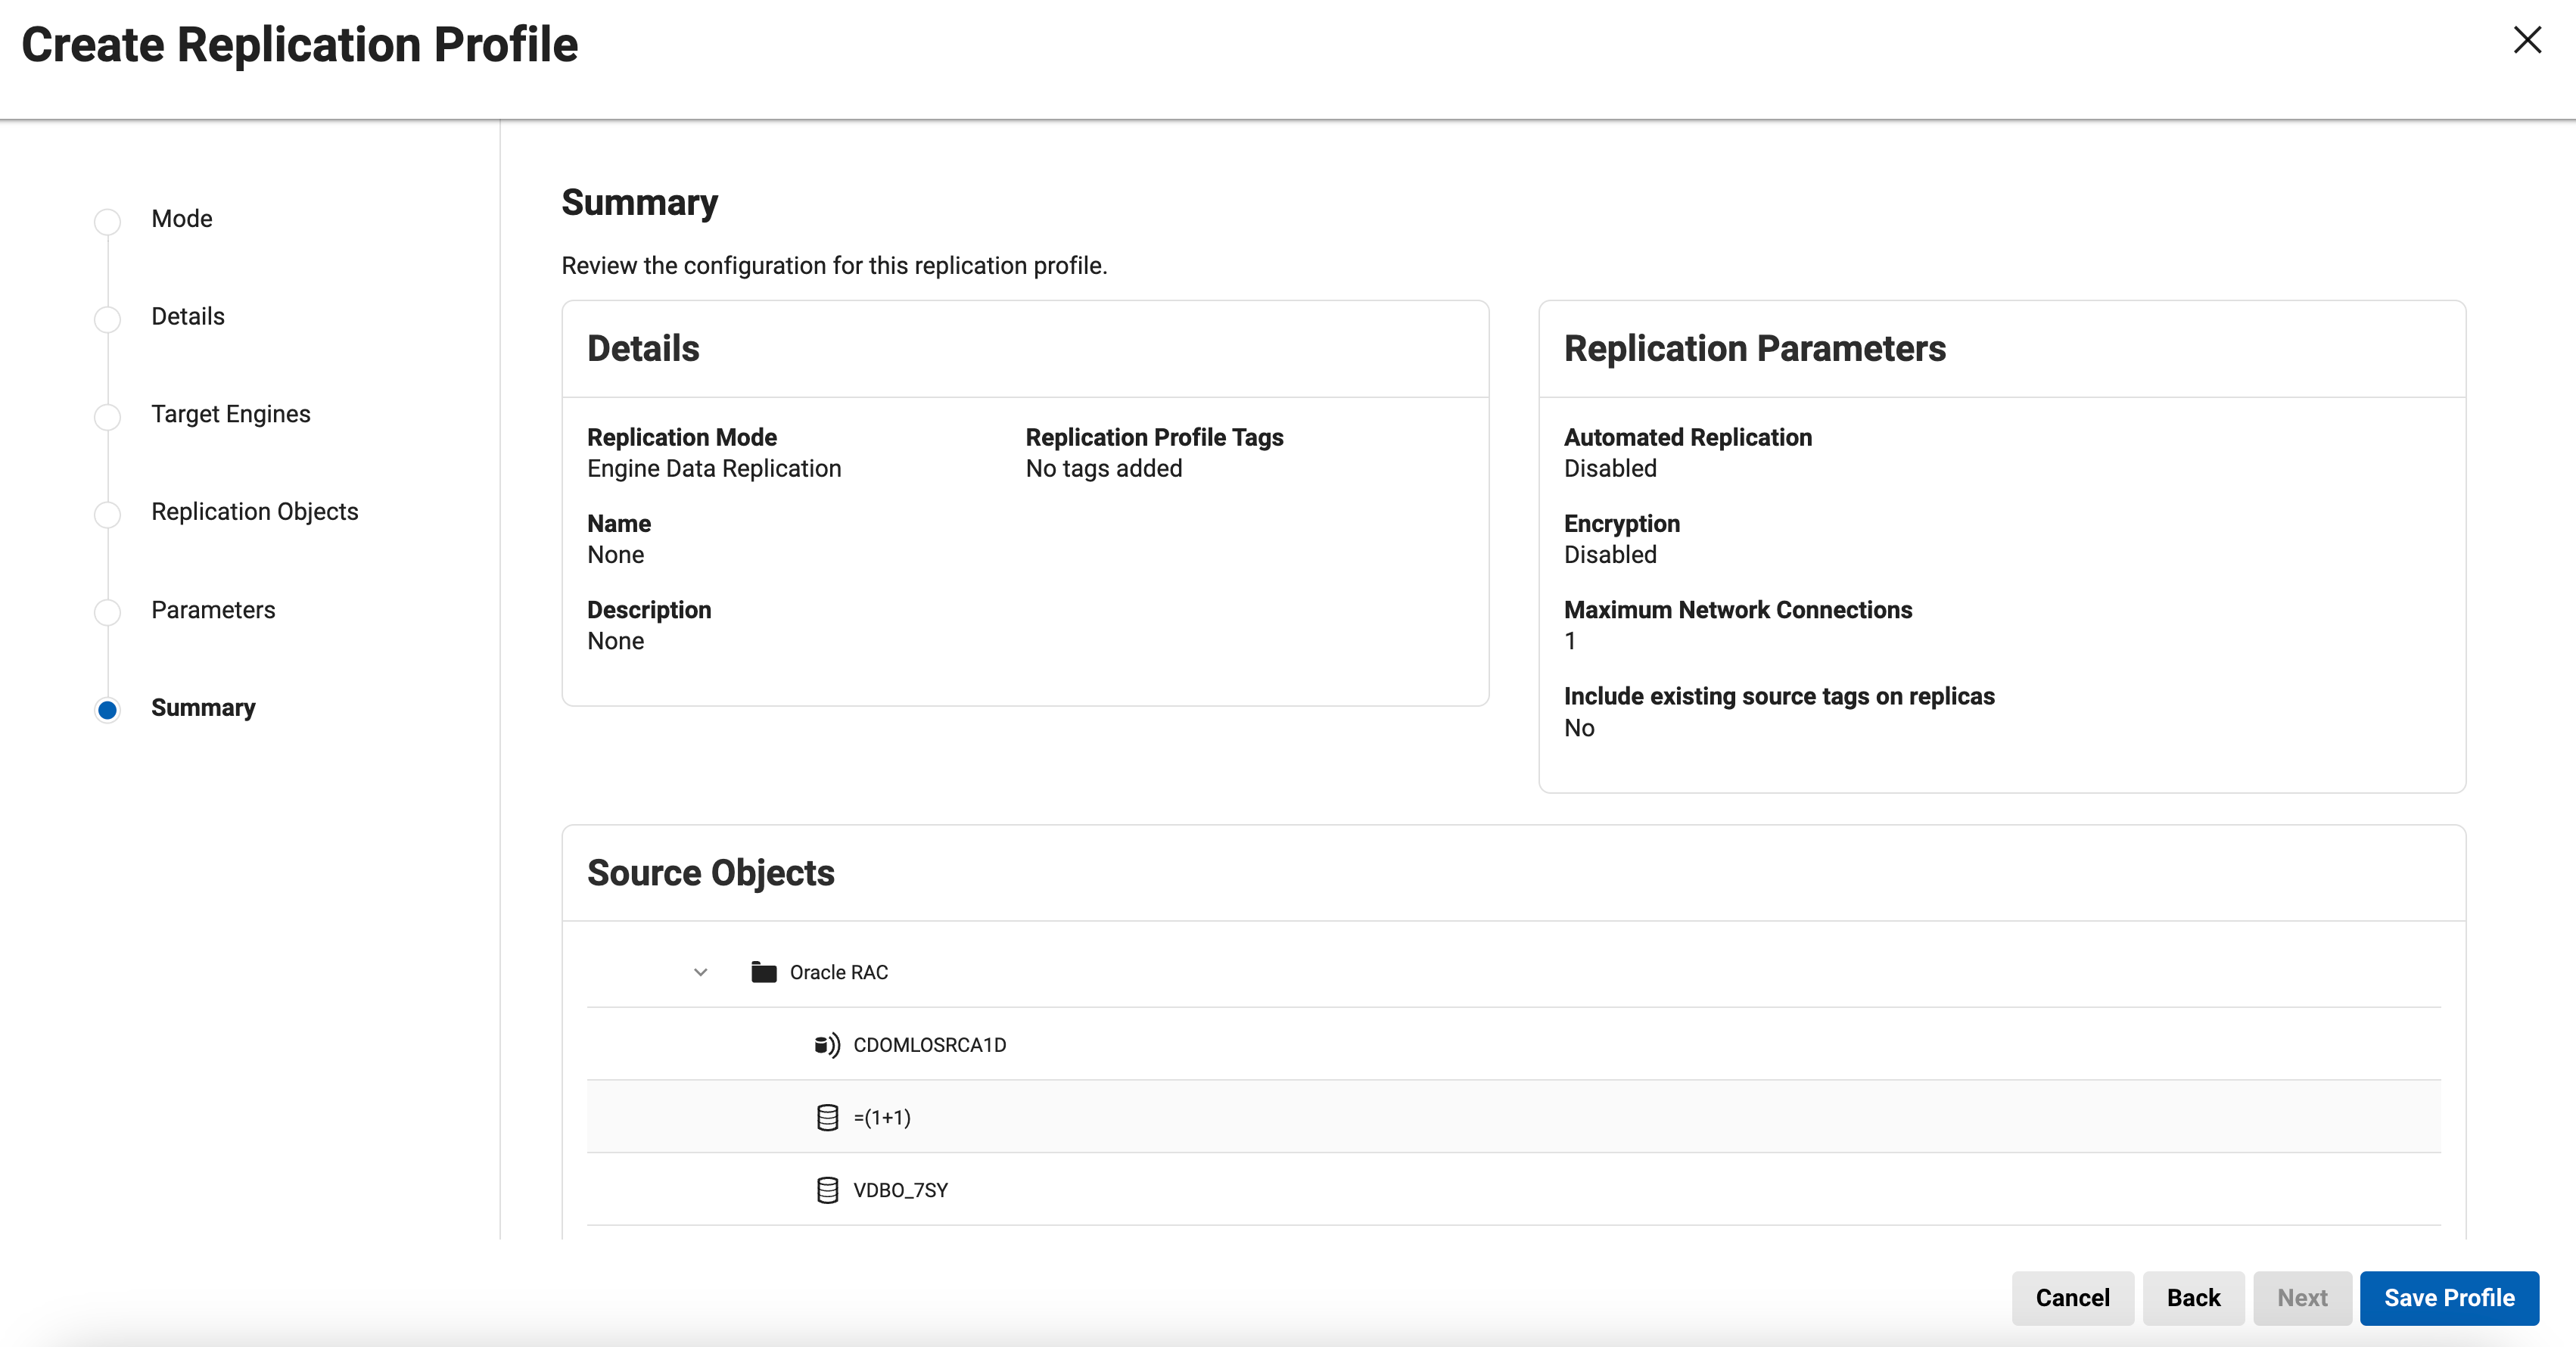Close the Create Replication Profile dialog
This screenshot has height=1347, width=2576.
tap(2527, 40)
